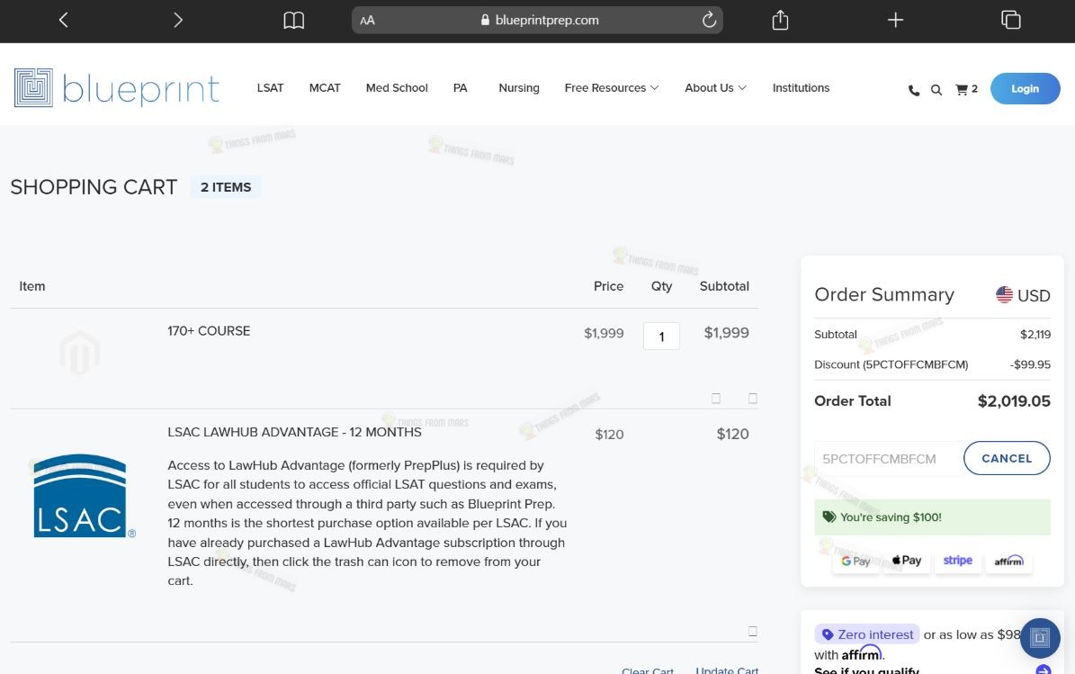
Task: Click the 170+ COURSE placeholder thumbnail
Action: point(79,353)
